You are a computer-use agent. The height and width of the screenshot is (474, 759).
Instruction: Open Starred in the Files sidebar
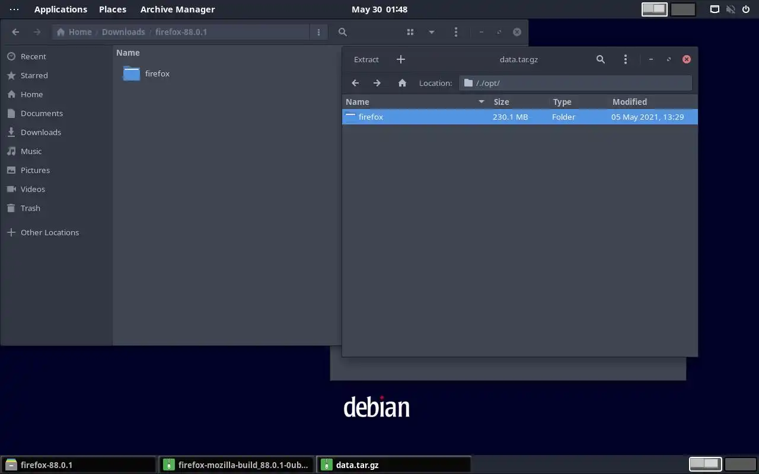click(56, 75)
